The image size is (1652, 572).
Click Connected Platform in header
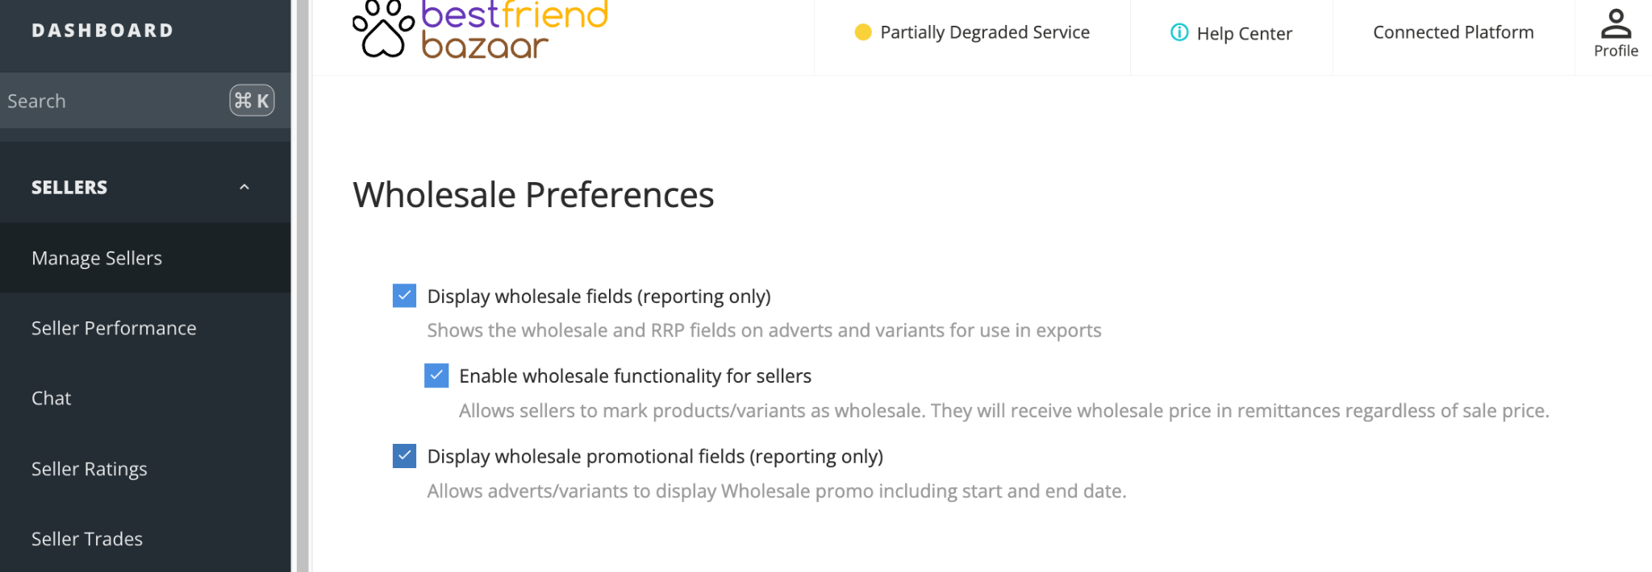pos(1453,32)
